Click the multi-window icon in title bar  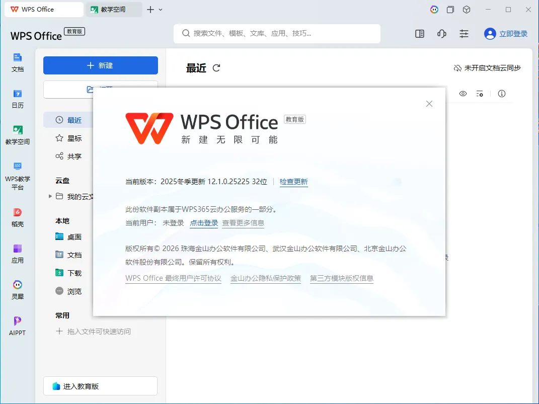pyautogui.click(x=450, y=10)
